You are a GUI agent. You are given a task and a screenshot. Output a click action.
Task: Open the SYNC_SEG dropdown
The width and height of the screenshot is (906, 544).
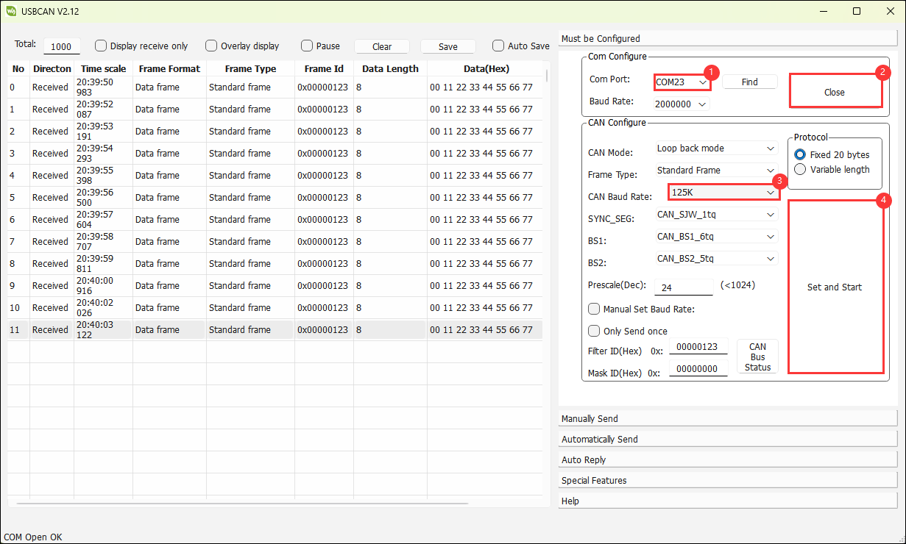pyautogui.click(x=716, y=215)
